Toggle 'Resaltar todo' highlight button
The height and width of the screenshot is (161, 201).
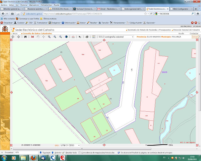(x=71, y=152)
